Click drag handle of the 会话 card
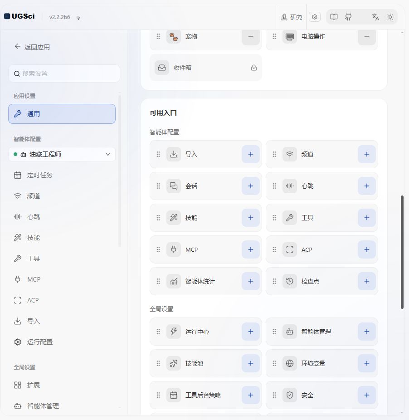Viewport: 409px width, 420px height. click(x=158, y=186)
